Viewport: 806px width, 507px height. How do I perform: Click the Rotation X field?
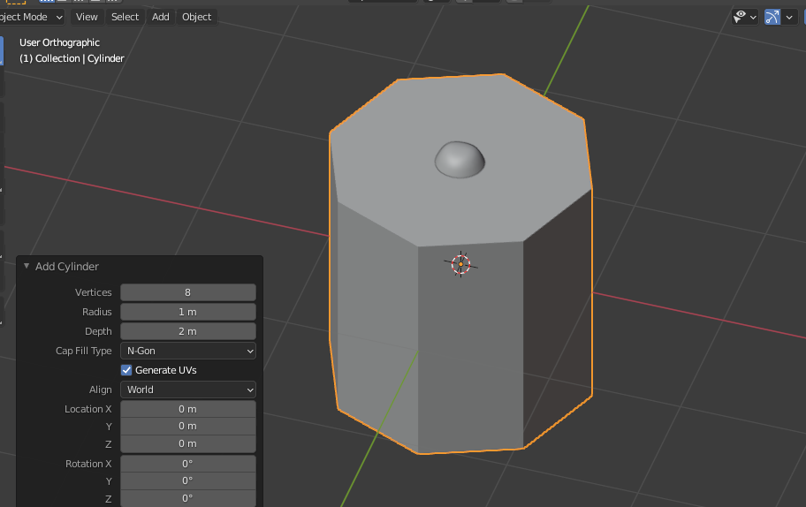click(x=187, y=464)
